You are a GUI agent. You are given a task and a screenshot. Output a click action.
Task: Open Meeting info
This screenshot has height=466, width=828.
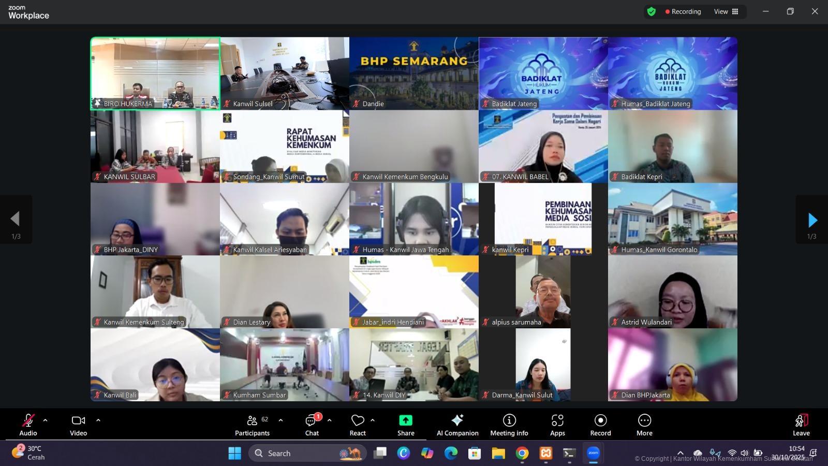pyautogui.click(x=509, y=425)
